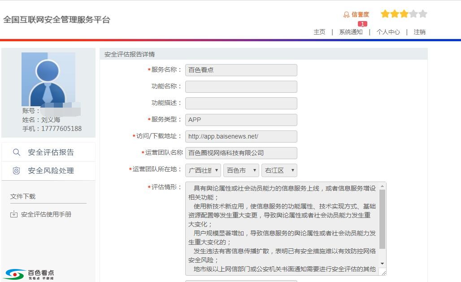This screenshot has height=282, width=461.
Task: Click the phone number 17777605188
Action: tap(61, 129)
